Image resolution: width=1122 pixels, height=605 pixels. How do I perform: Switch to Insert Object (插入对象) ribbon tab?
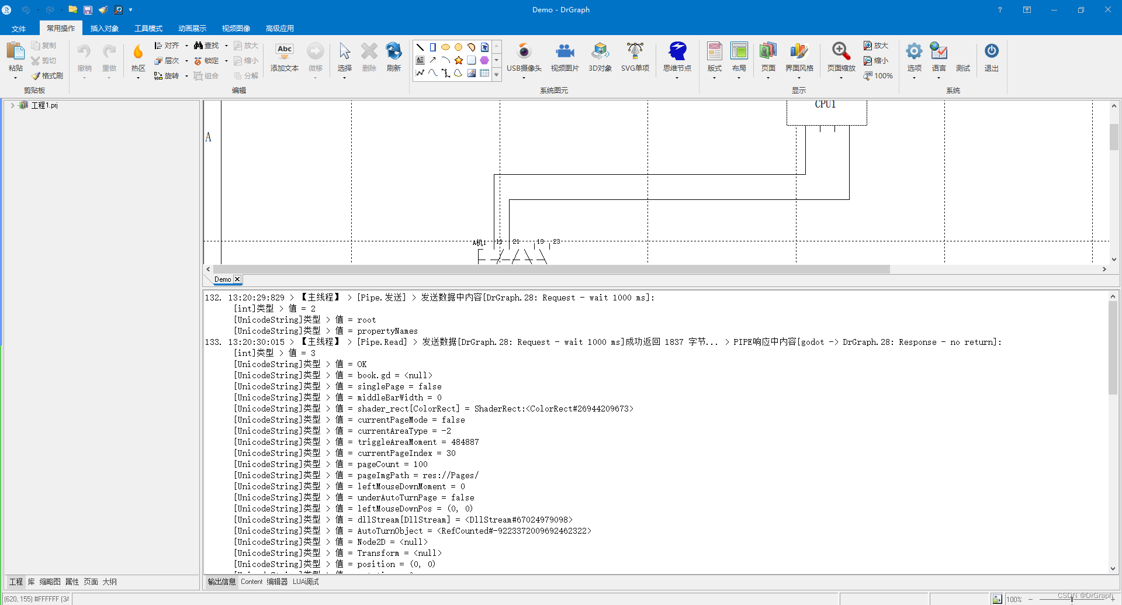(105, 29)
